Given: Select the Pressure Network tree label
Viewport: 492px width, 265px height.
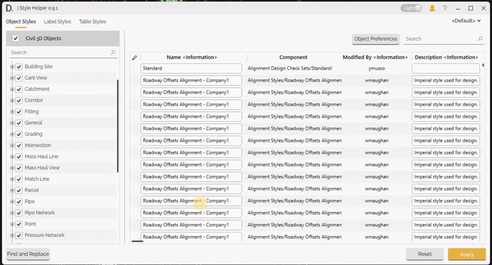Looking at the screenshot, I should click(x=44, y=235).
